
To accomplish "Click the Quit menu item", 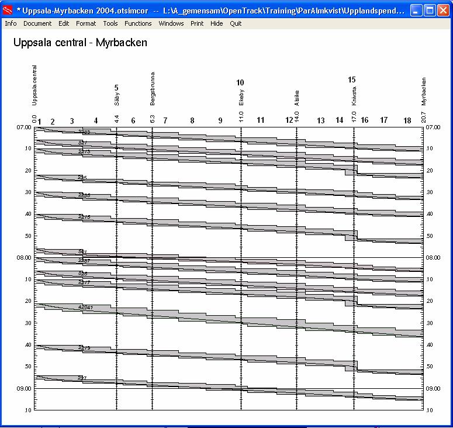I will click(x=236, y=23).
